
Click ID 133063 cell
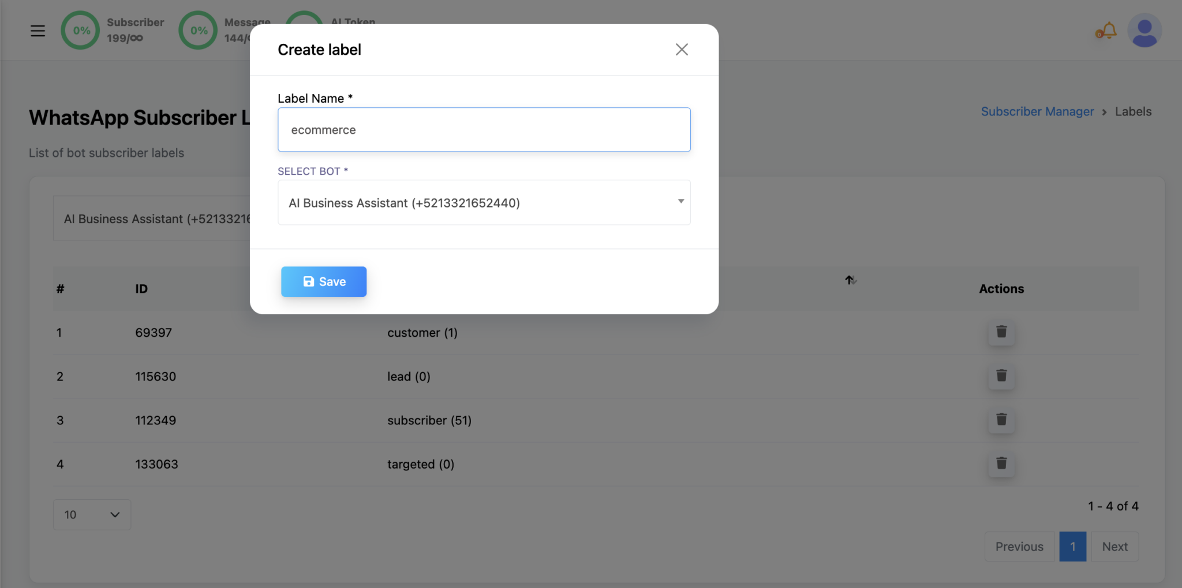click(x=156, y=464)
